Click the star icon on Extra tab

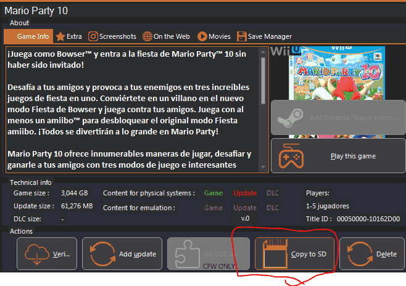(x=60, y=36)
